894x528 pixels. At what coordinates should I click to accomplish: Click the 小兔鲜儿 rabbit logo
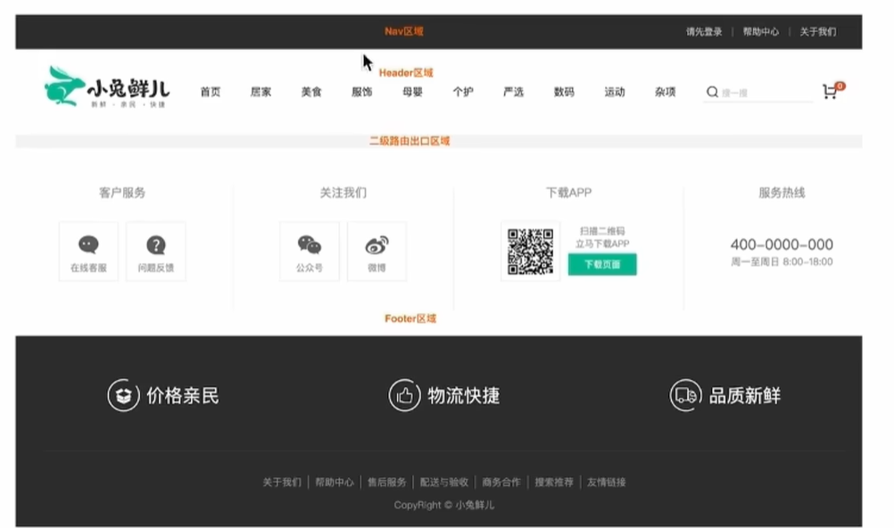coord(106,88)
